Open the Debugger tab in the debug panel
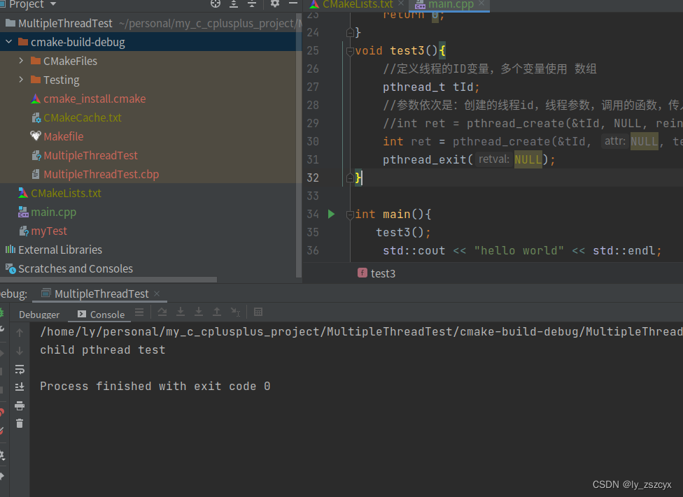 tap(38, 315)
